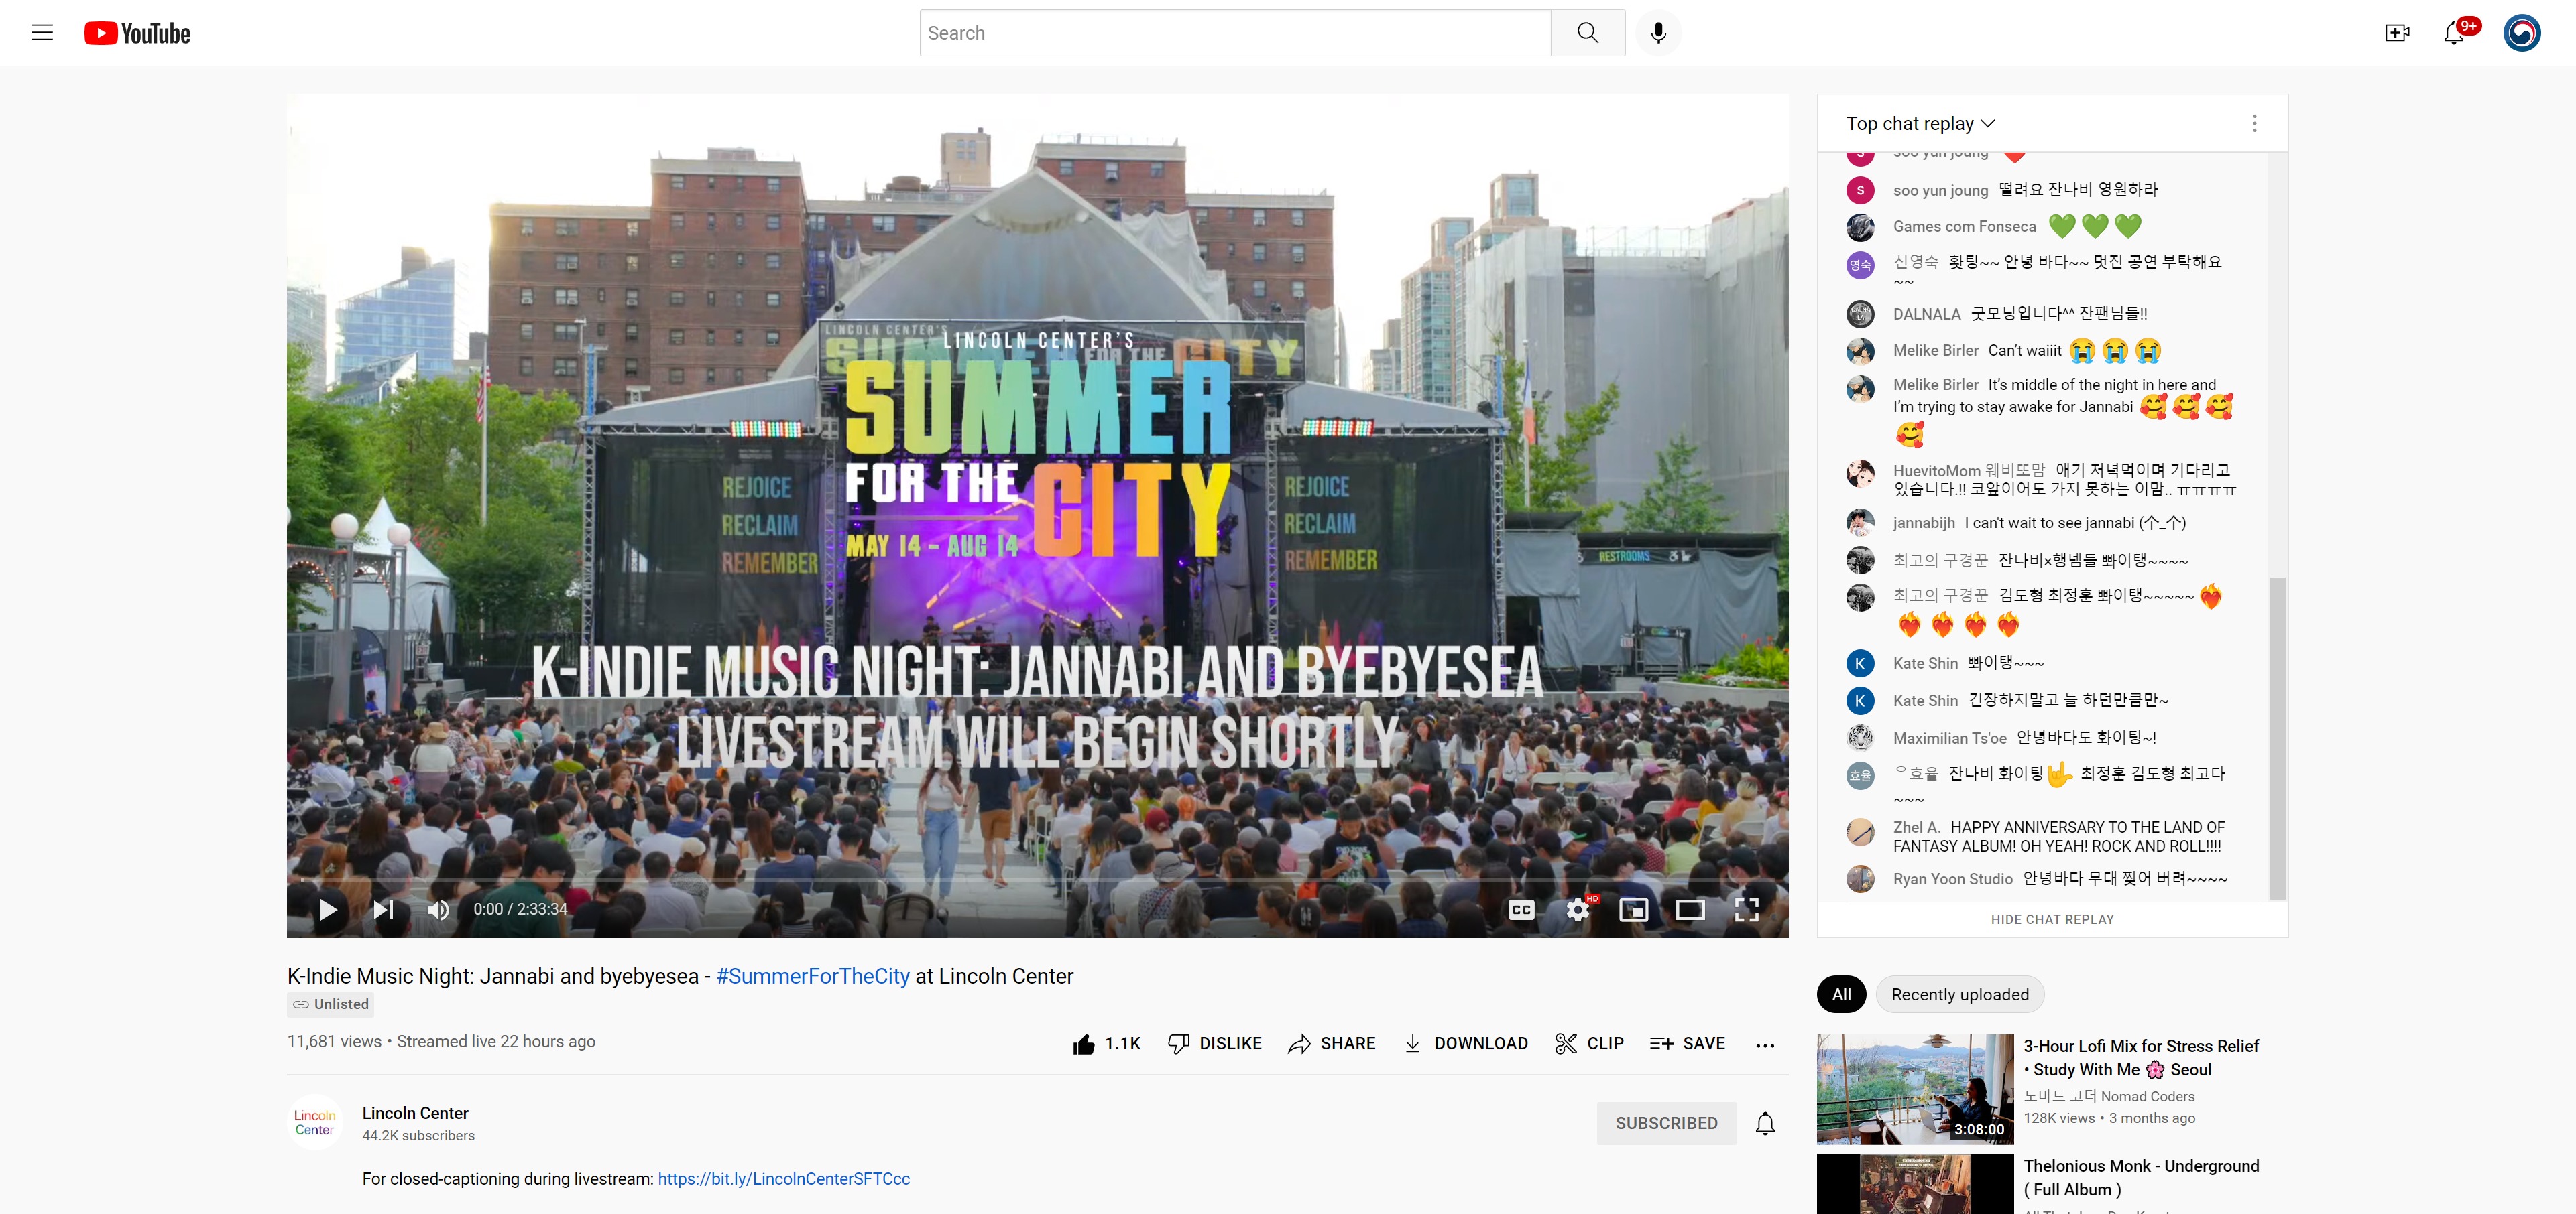Open the 3-Hour Lofi Mix video title
Image resolution: width=2576 pixels, height=1214 pixels.
(2141, 1057)
